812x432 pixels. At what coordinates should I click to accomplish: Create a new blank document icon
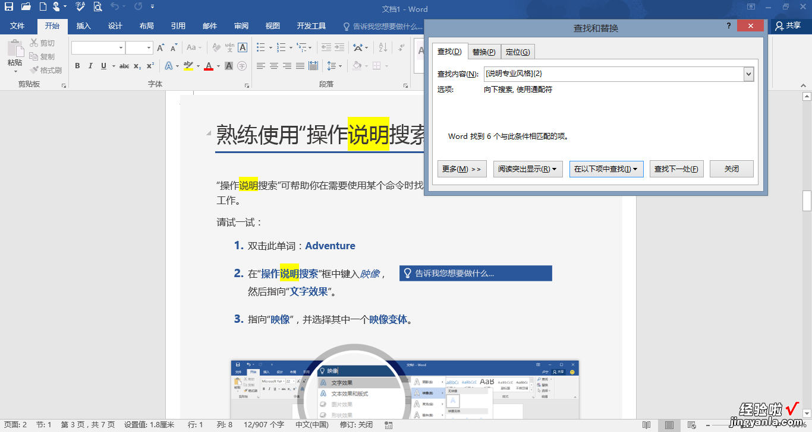click(x=43, y=7)
